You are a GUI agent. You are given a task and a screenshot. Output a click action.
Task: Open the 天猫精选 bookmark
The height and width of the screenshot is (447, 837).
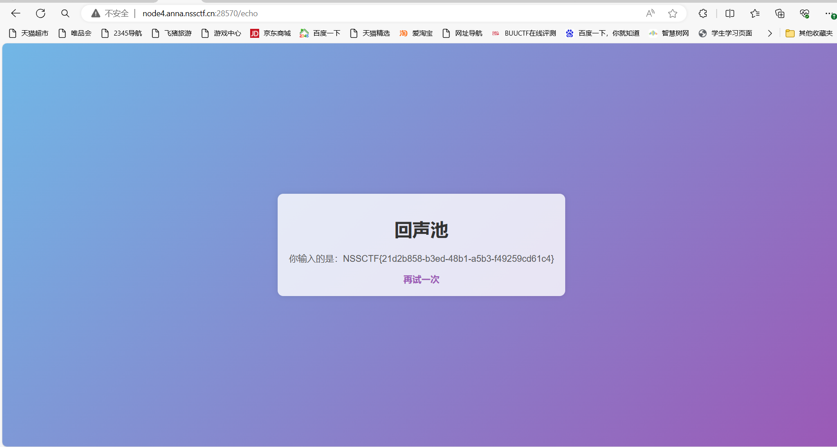point(370,33)
